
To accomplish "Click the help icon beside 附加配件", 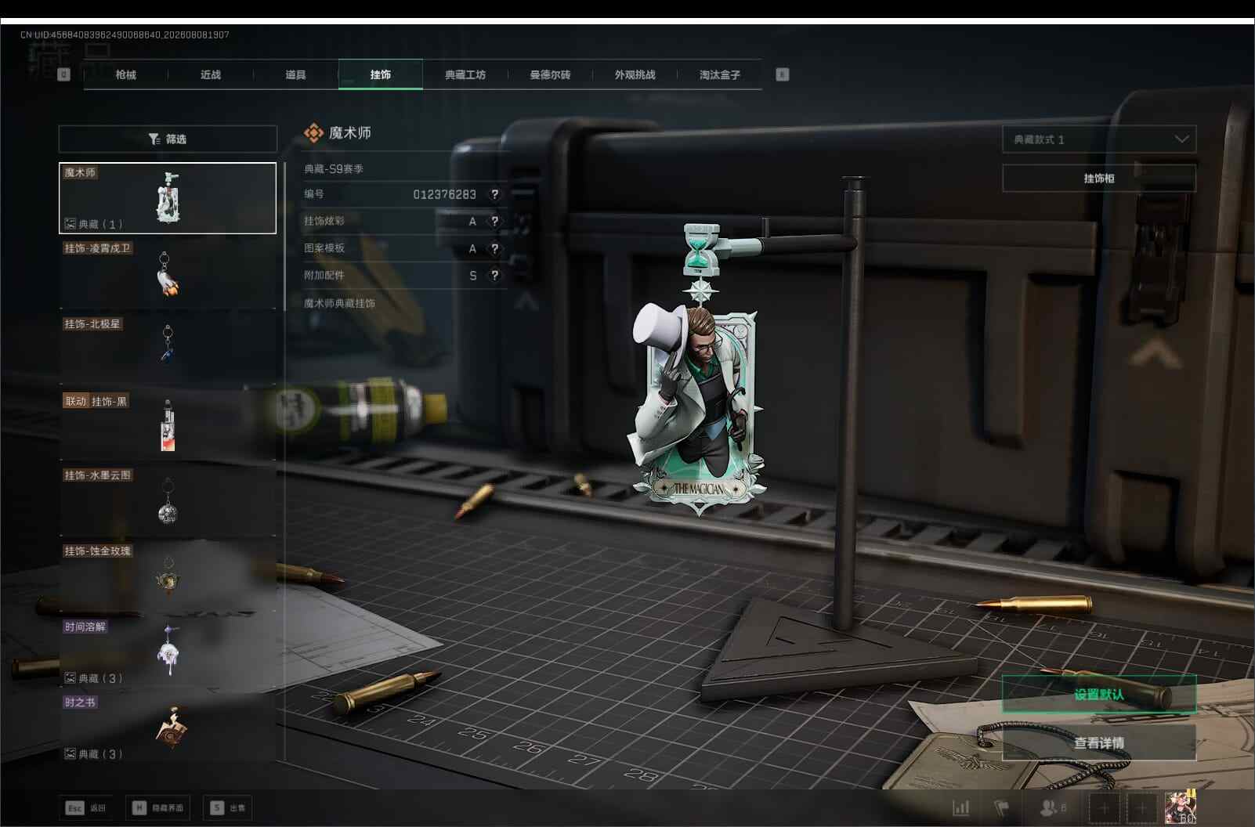I will [494, 276].
